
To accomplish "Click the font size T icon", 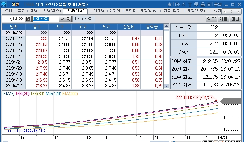I will [x=190, y=4].
